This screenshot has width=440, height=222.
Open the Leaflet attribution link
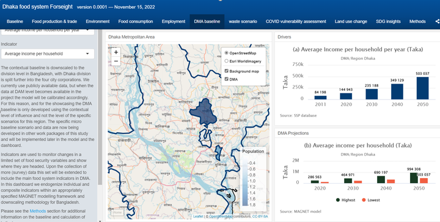pyautogui.click(x=198, y=217)
